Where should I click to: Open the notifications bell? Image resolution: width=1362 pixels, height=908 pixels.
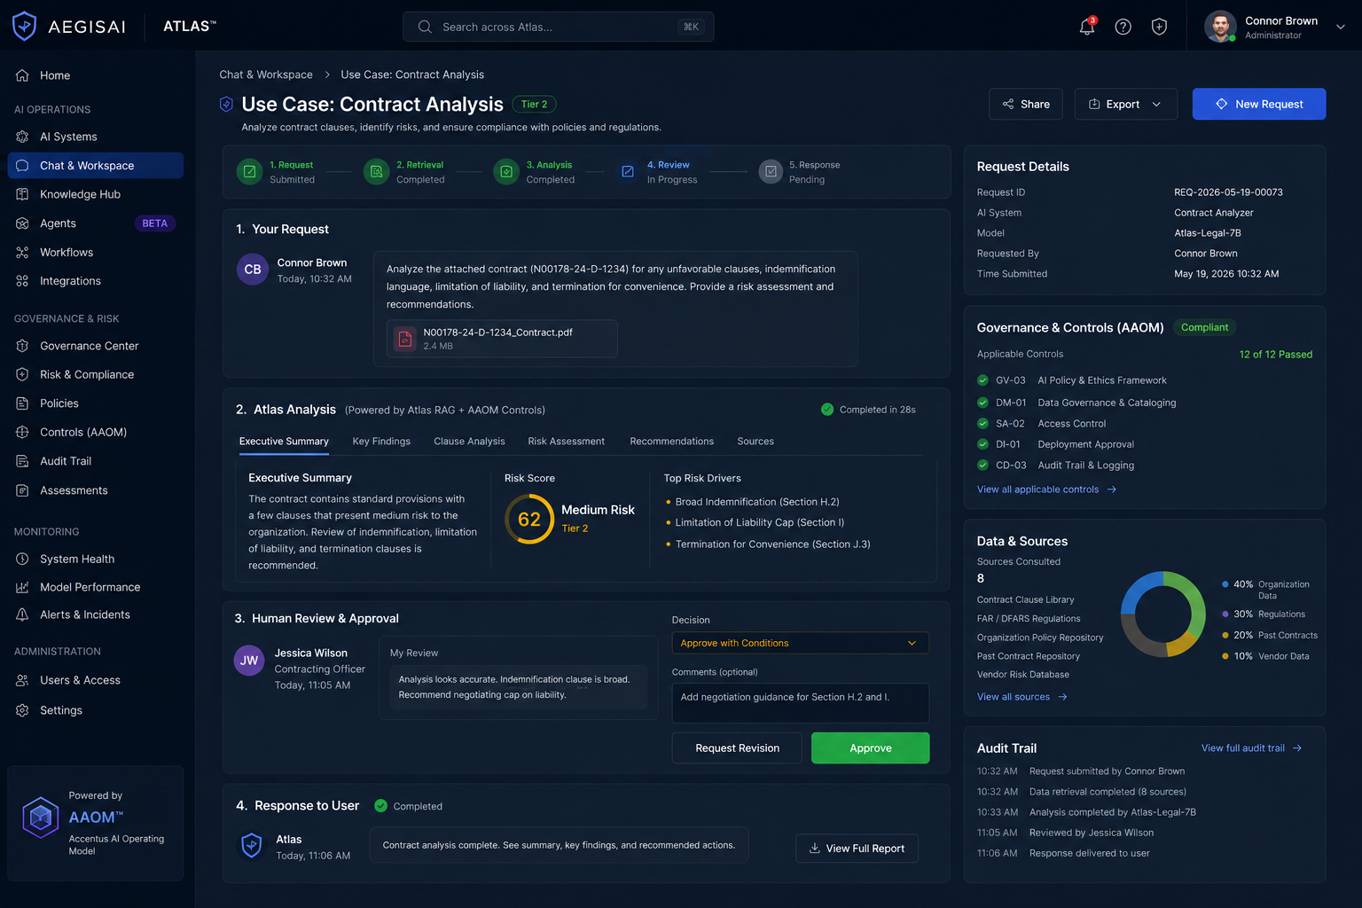(x=1087, y=27)
